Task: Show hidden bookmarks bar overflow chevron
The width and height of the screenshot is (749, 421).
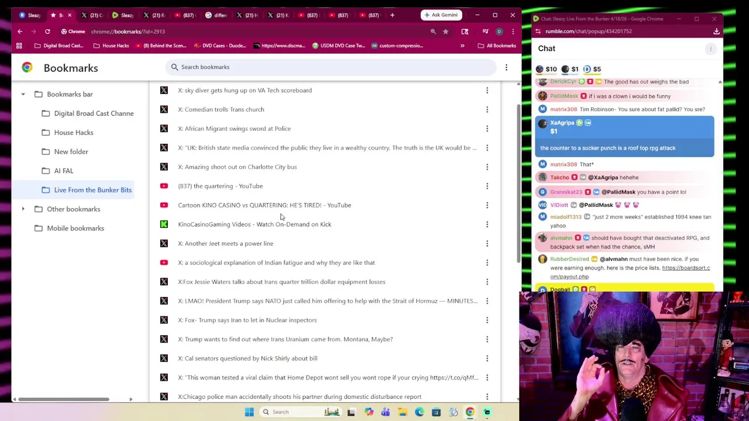Action: click(x=462, y=46)
